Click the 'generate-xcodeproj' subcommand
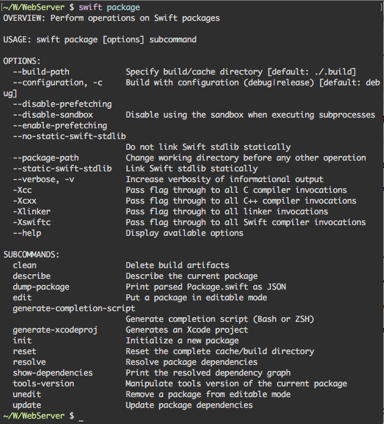Image resolution: width=384 pixels, height=424 pixels. 55,330
